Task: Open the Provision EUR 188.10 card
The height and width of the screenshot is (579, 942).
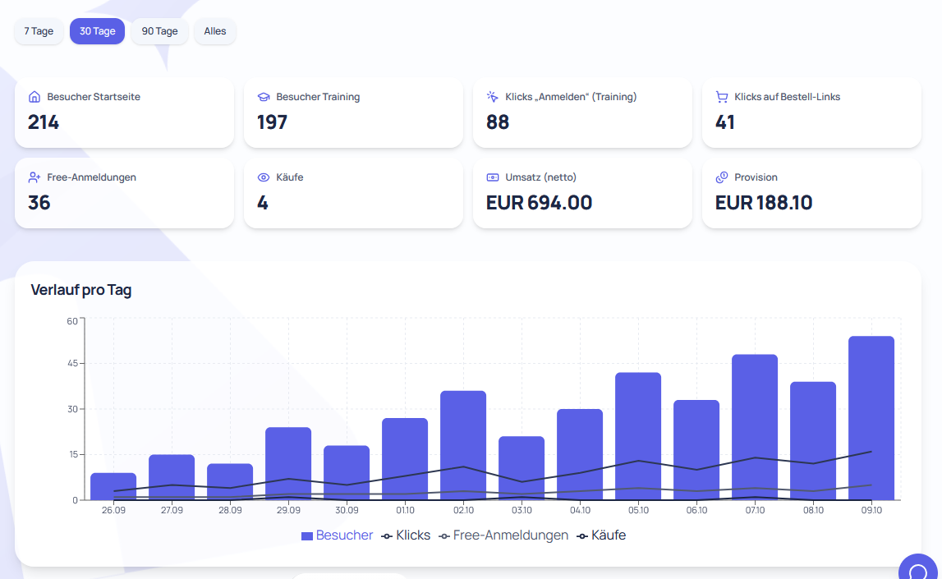Action: (811, 193)
